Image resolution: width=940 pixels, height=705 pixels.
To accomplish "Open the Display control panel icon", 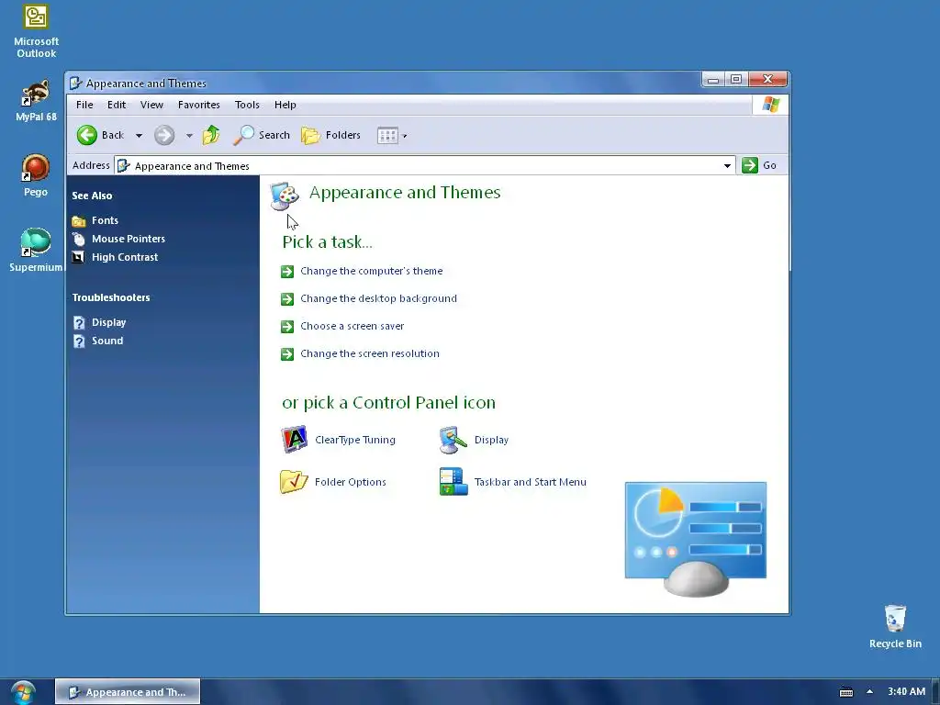I will coord(453,440).
